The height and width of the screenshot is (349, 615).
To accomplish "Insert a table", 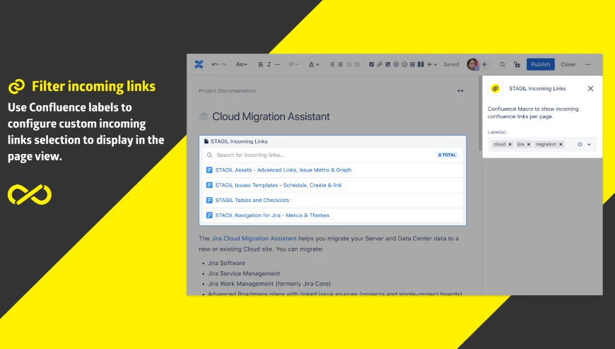I will pos(413,64).
